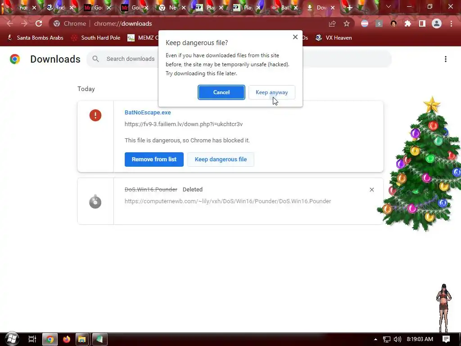Open the South Hard Pole bookmark
The image size is (461, 346).
(x=96, y=38)
